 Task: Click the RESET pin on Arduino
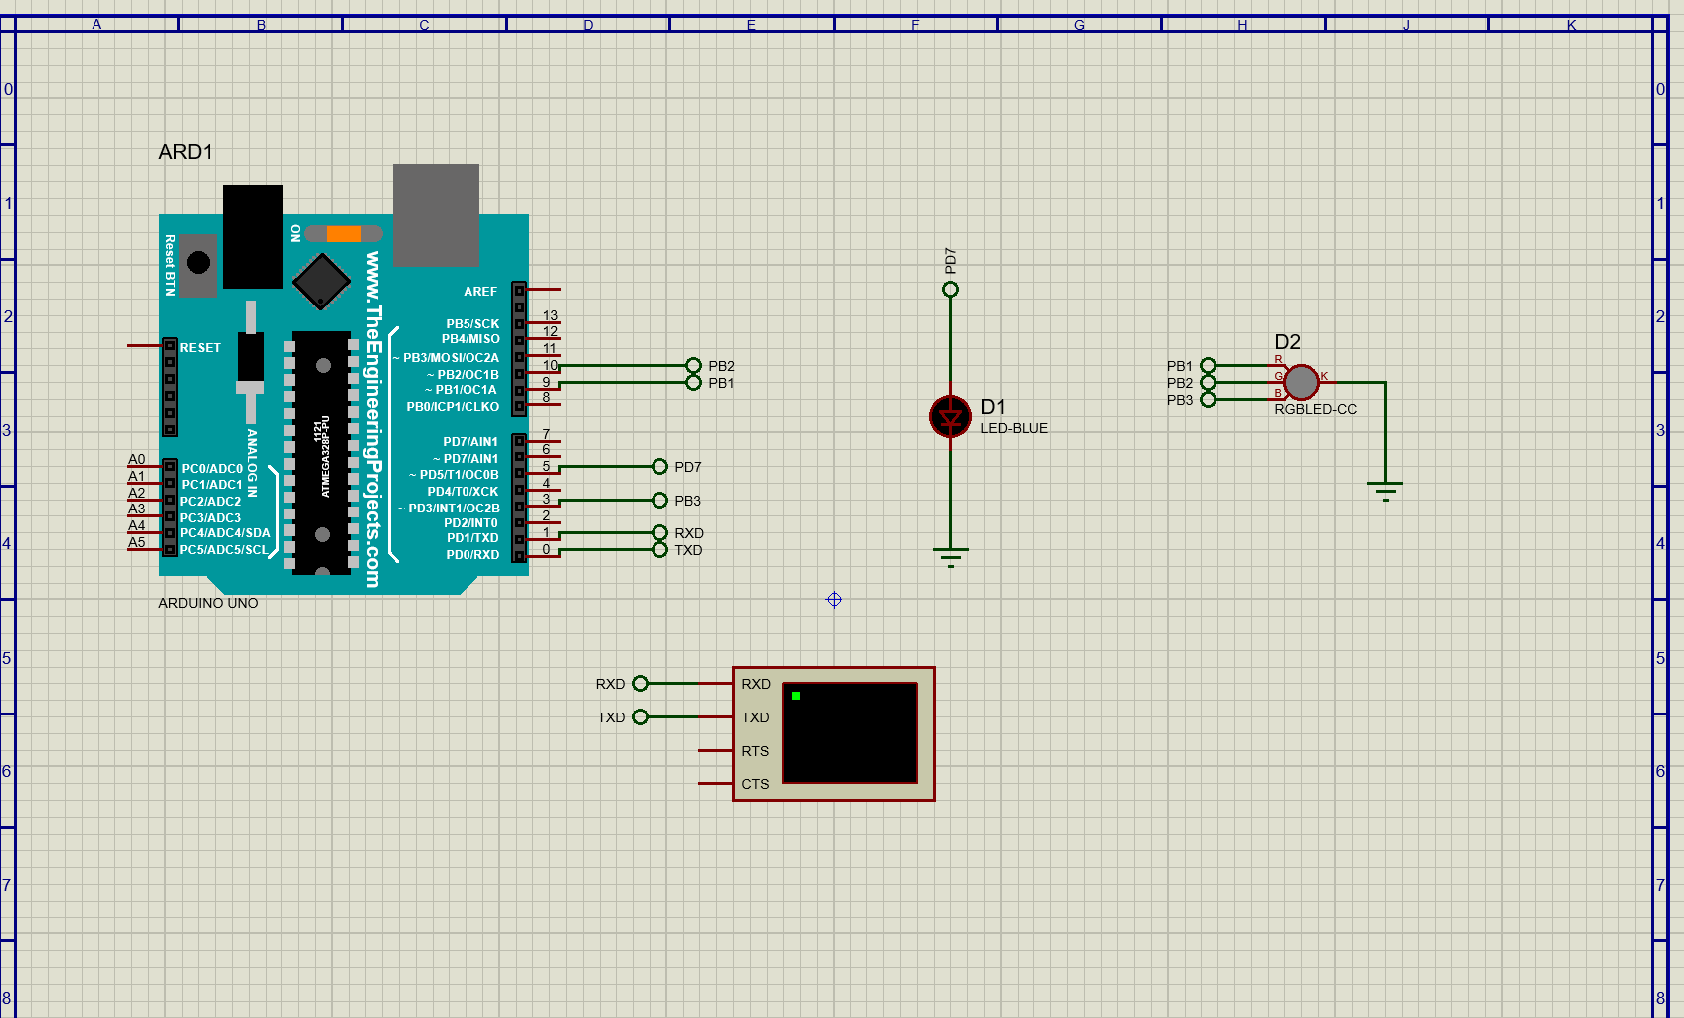coord(144,346)
